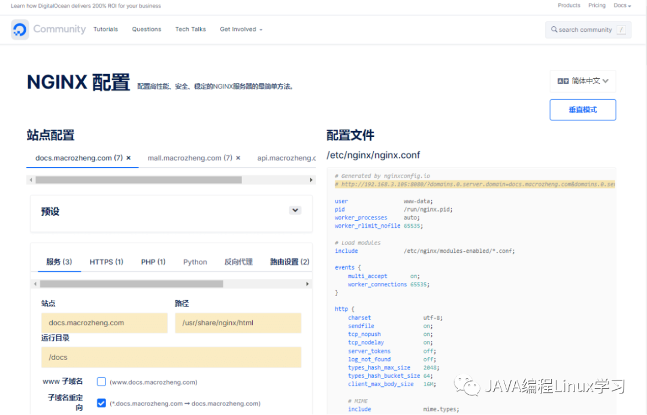The image size is (647, 415).
Task: Click the client_max_body_size directive text
Action: point(380,384)
